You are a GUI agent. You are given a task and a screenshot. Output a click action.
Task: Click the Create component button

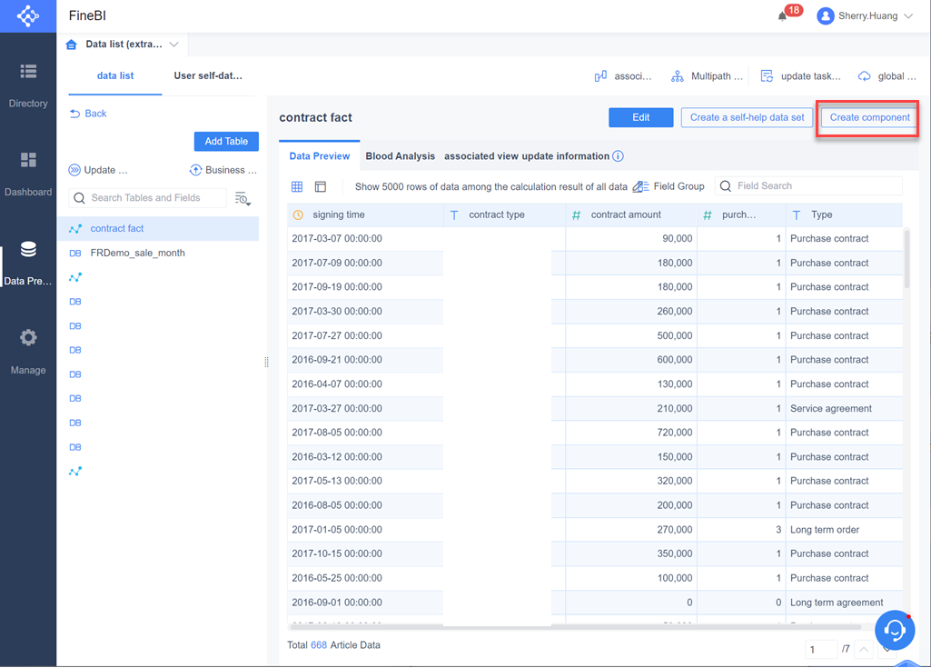pos(867,117)
